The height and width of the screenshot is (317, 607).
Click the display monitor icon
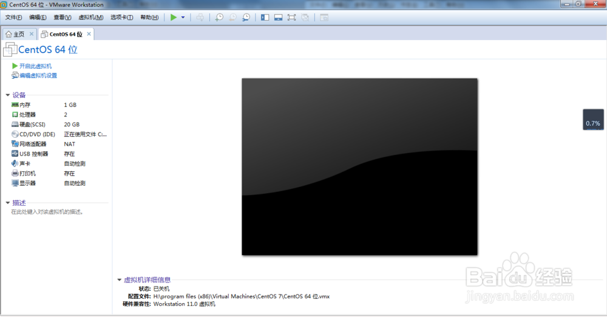point(15,183)
